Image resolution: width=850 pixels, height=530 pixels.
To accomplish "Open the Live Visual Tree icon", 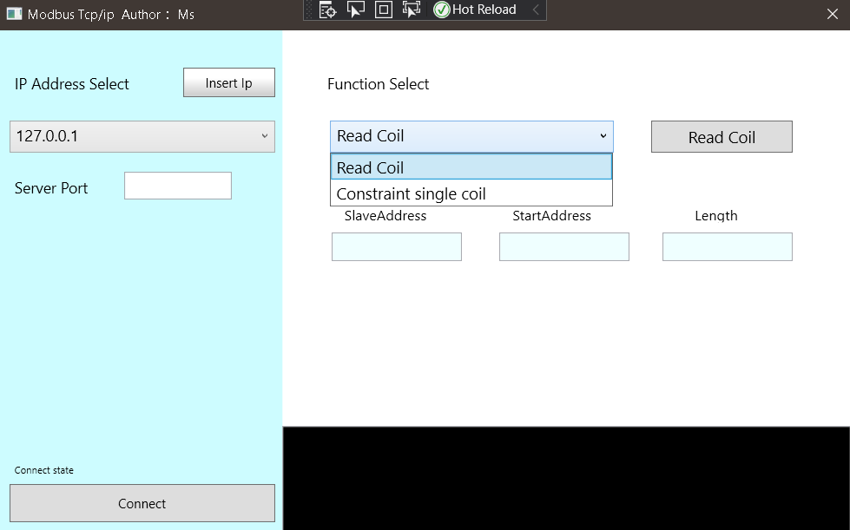I will click(327, 10).
